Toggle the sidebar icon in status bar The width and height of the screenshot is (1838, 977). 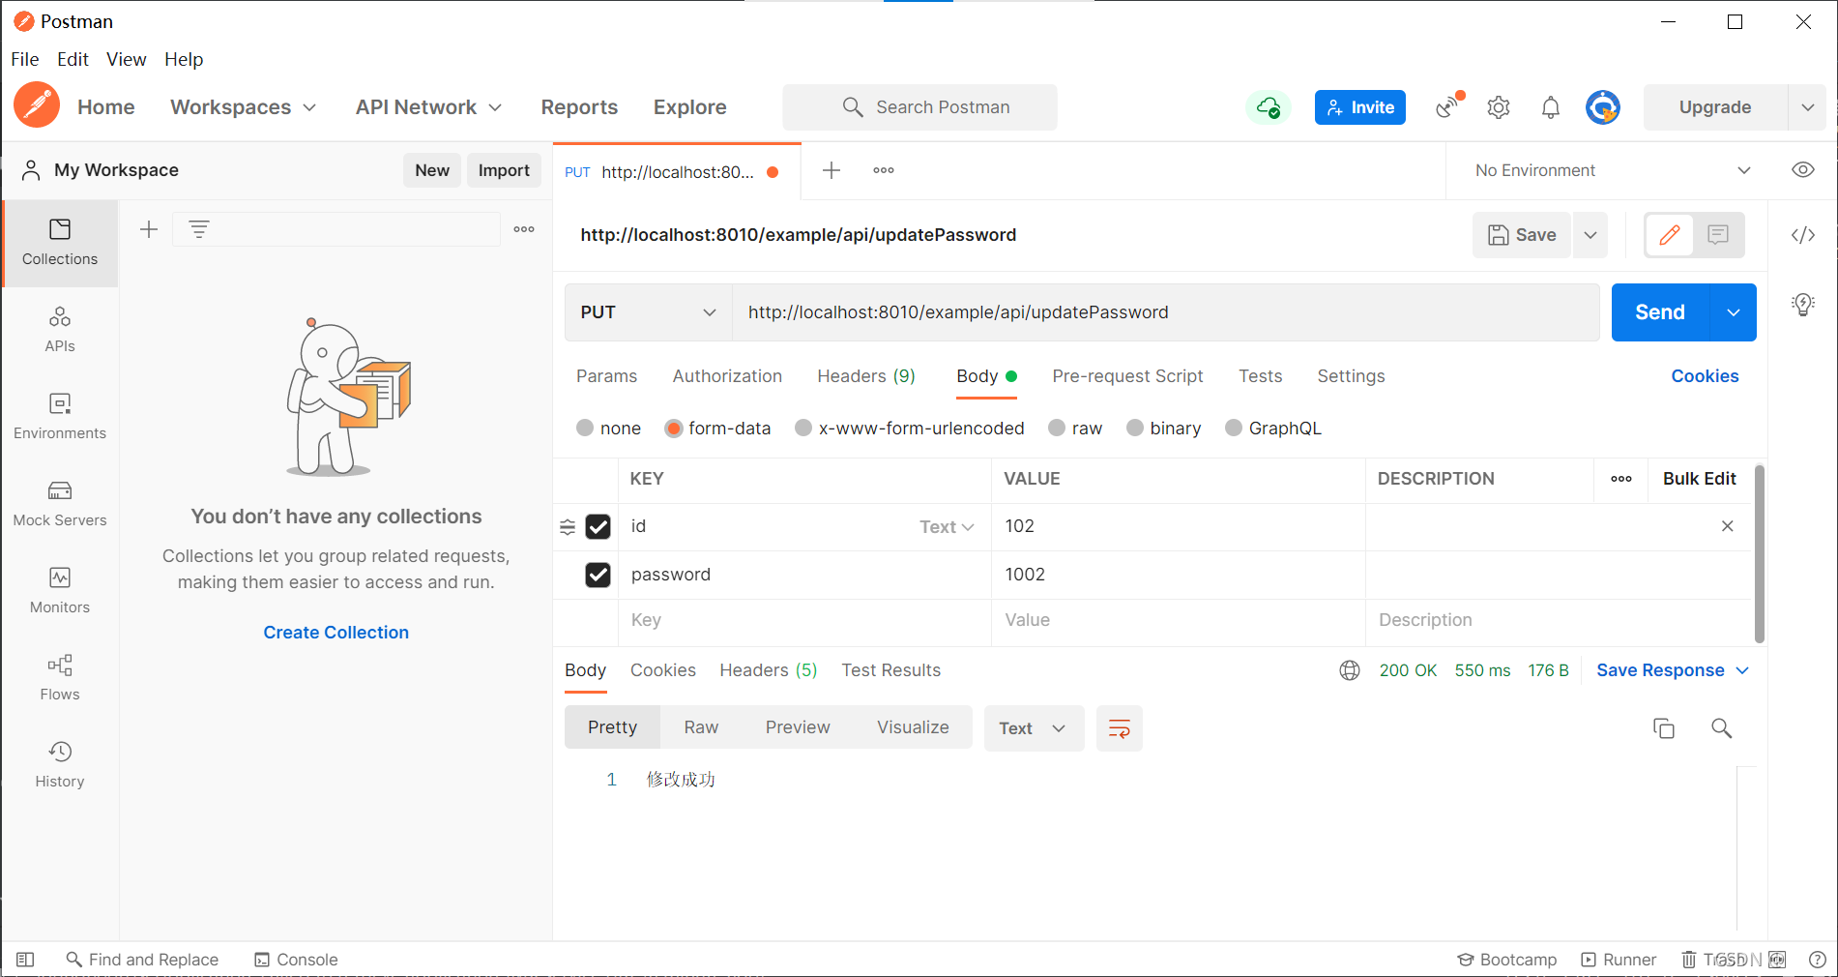coord(26,960)
